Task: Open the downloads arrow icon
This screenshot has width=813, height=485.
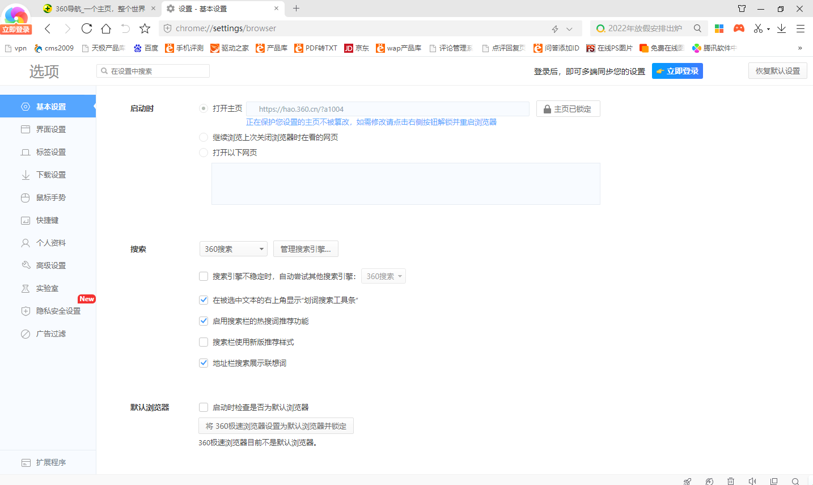Action: pyautogui.click(x=781, y=28)
